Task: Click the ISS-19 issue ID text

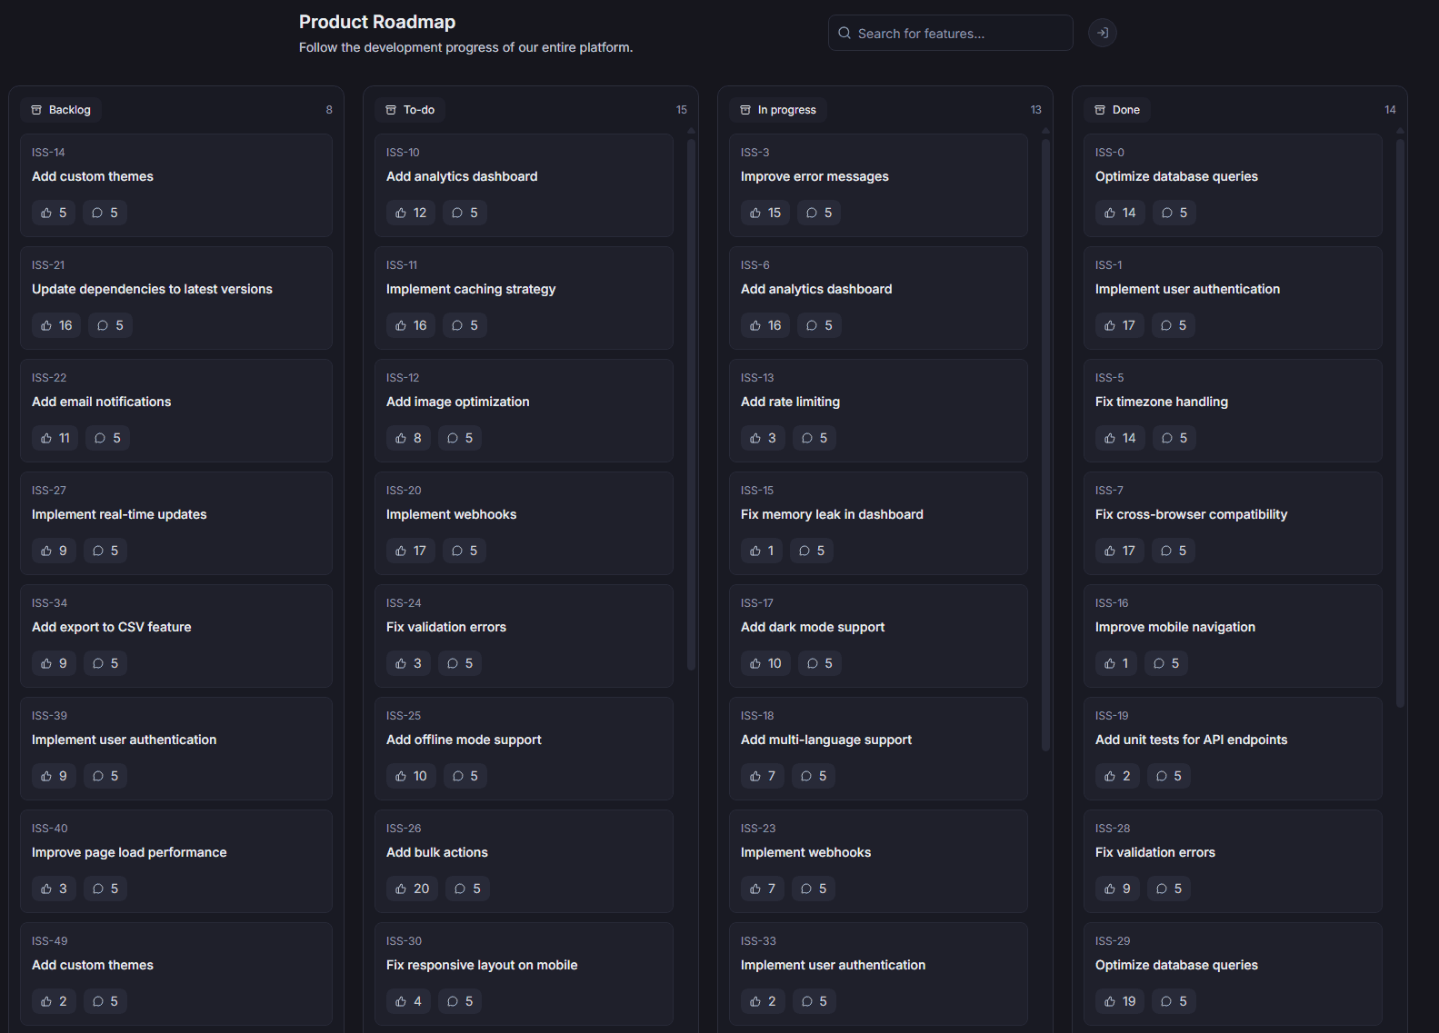Action: point(1112,716)
